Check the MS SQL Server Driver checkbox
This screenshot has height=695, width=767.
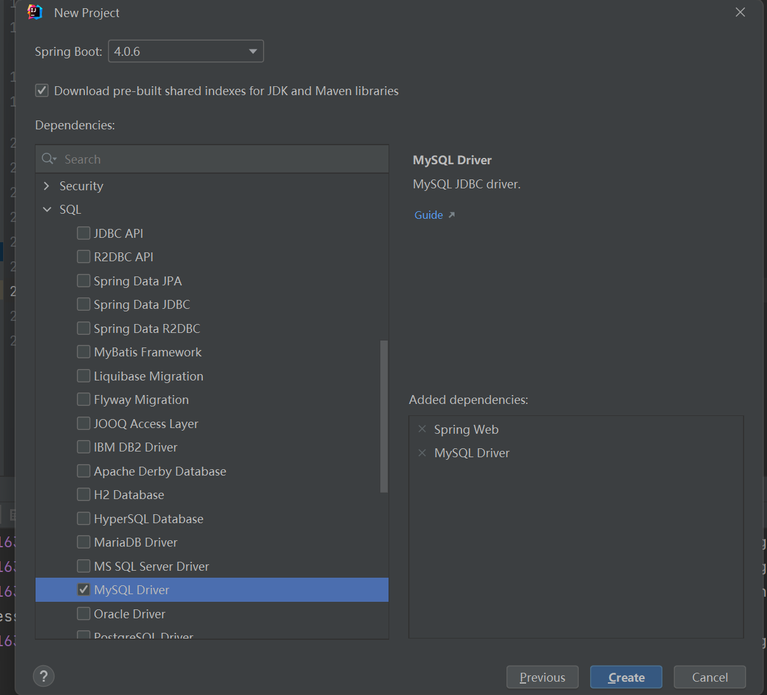tap(83, 566)
